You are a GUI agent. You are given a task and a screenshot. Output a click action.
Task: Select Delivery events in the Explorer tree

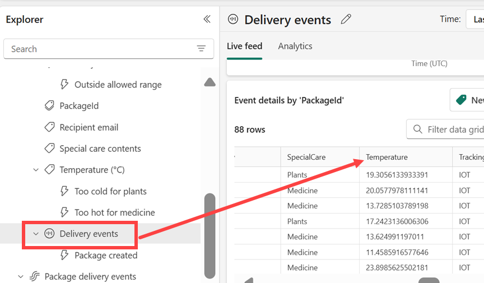coord(89,234)
